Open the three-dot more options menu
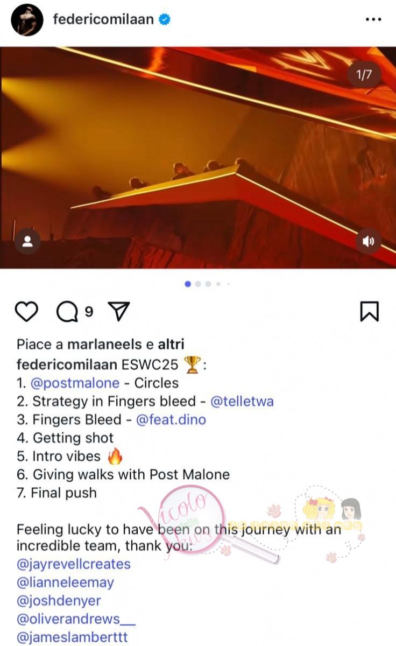 (373, 19)
